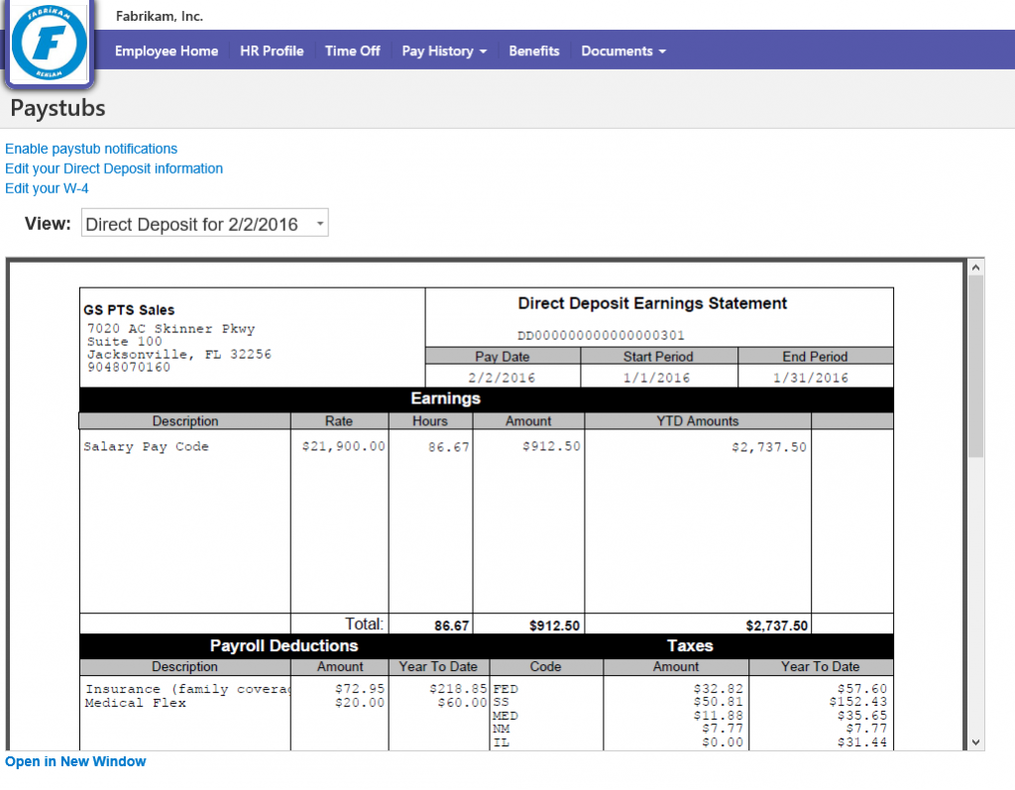Click the paystub scrollbar up arrow
Image resolution: width=1015 pixels, height=790 pixels.
coord(976,267)
